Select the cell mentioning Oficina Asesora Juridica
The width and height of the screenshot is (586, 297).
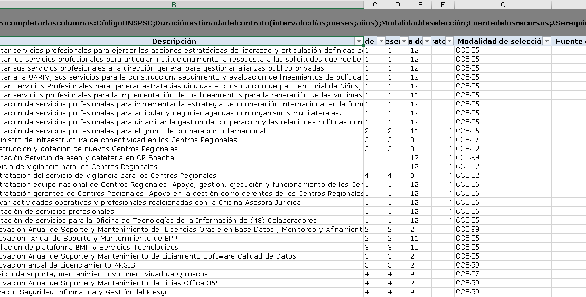(x=182, y=202)
